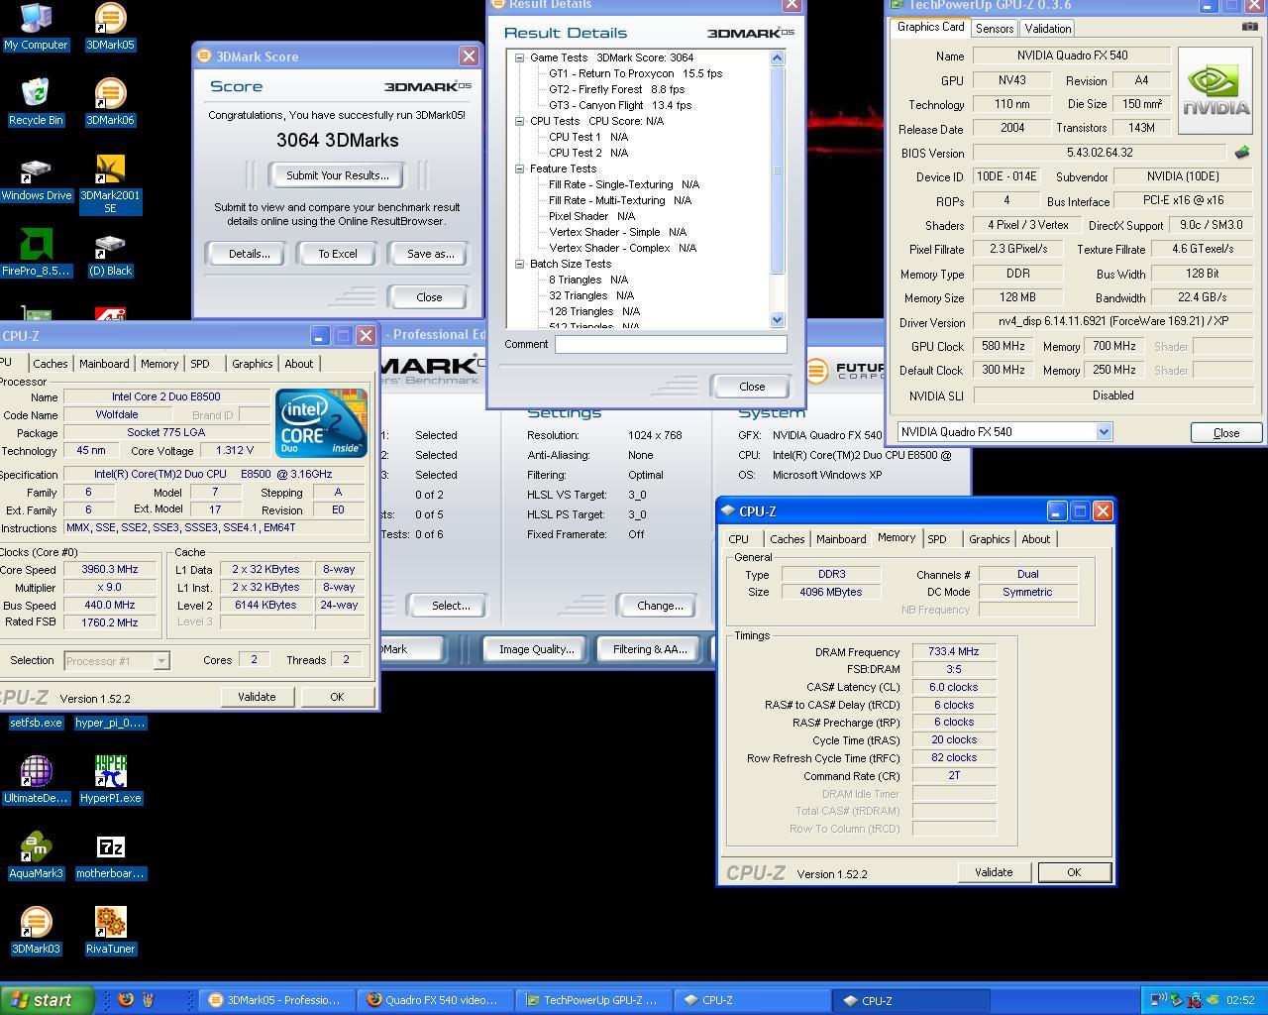Viewport: 1268px width, 1015px height.
Task: Open Graphics tab in memory CPU-Z window
Action: (990, 539)
